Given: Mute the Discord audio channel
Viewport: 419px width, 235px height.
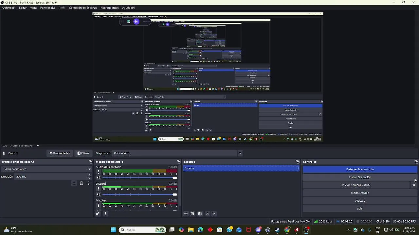Looking at the screenshot, I should click(98, 194).
